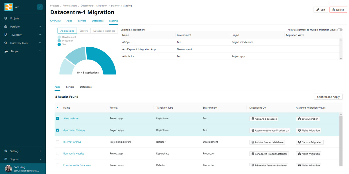349x174 pixels.
Task: Click the Test legend color dot
Action: coord(59,44)
